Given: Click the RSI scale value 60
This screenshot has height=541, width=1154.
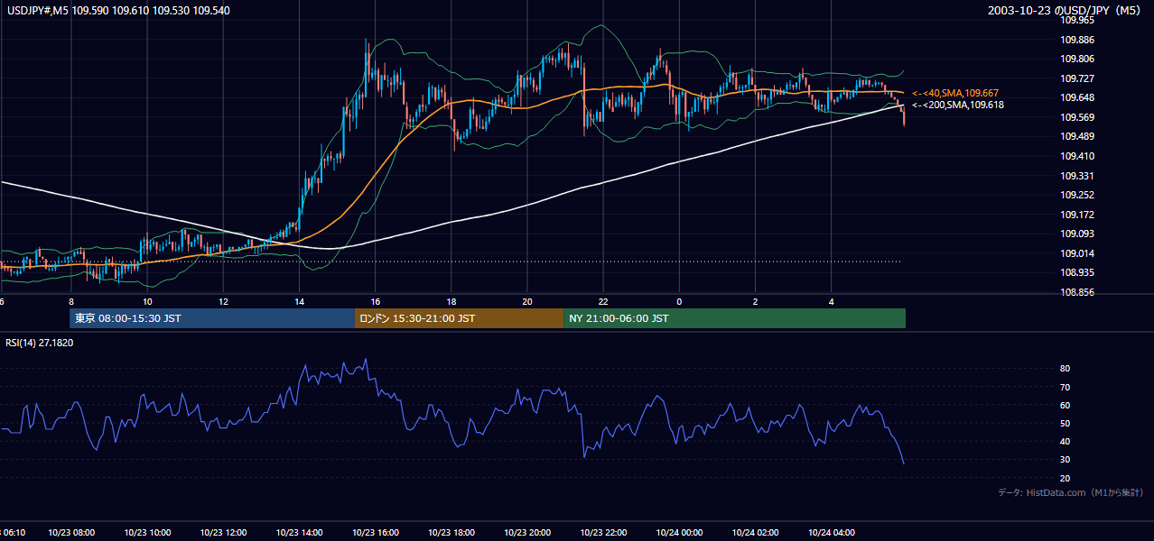Looking at the screenshot, I should tap(1066, 405).
